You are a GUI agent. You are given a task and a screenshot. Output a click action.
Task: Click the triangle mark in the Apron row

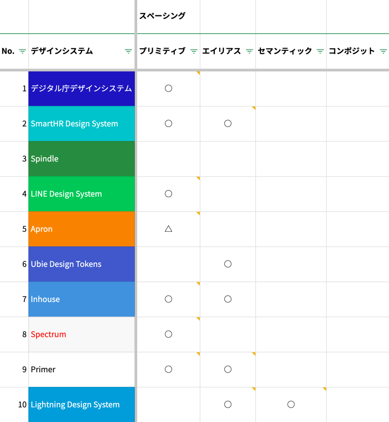[168, 229]
